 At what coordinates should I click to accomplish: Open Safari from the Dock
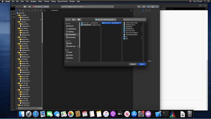tap(36, 114)
